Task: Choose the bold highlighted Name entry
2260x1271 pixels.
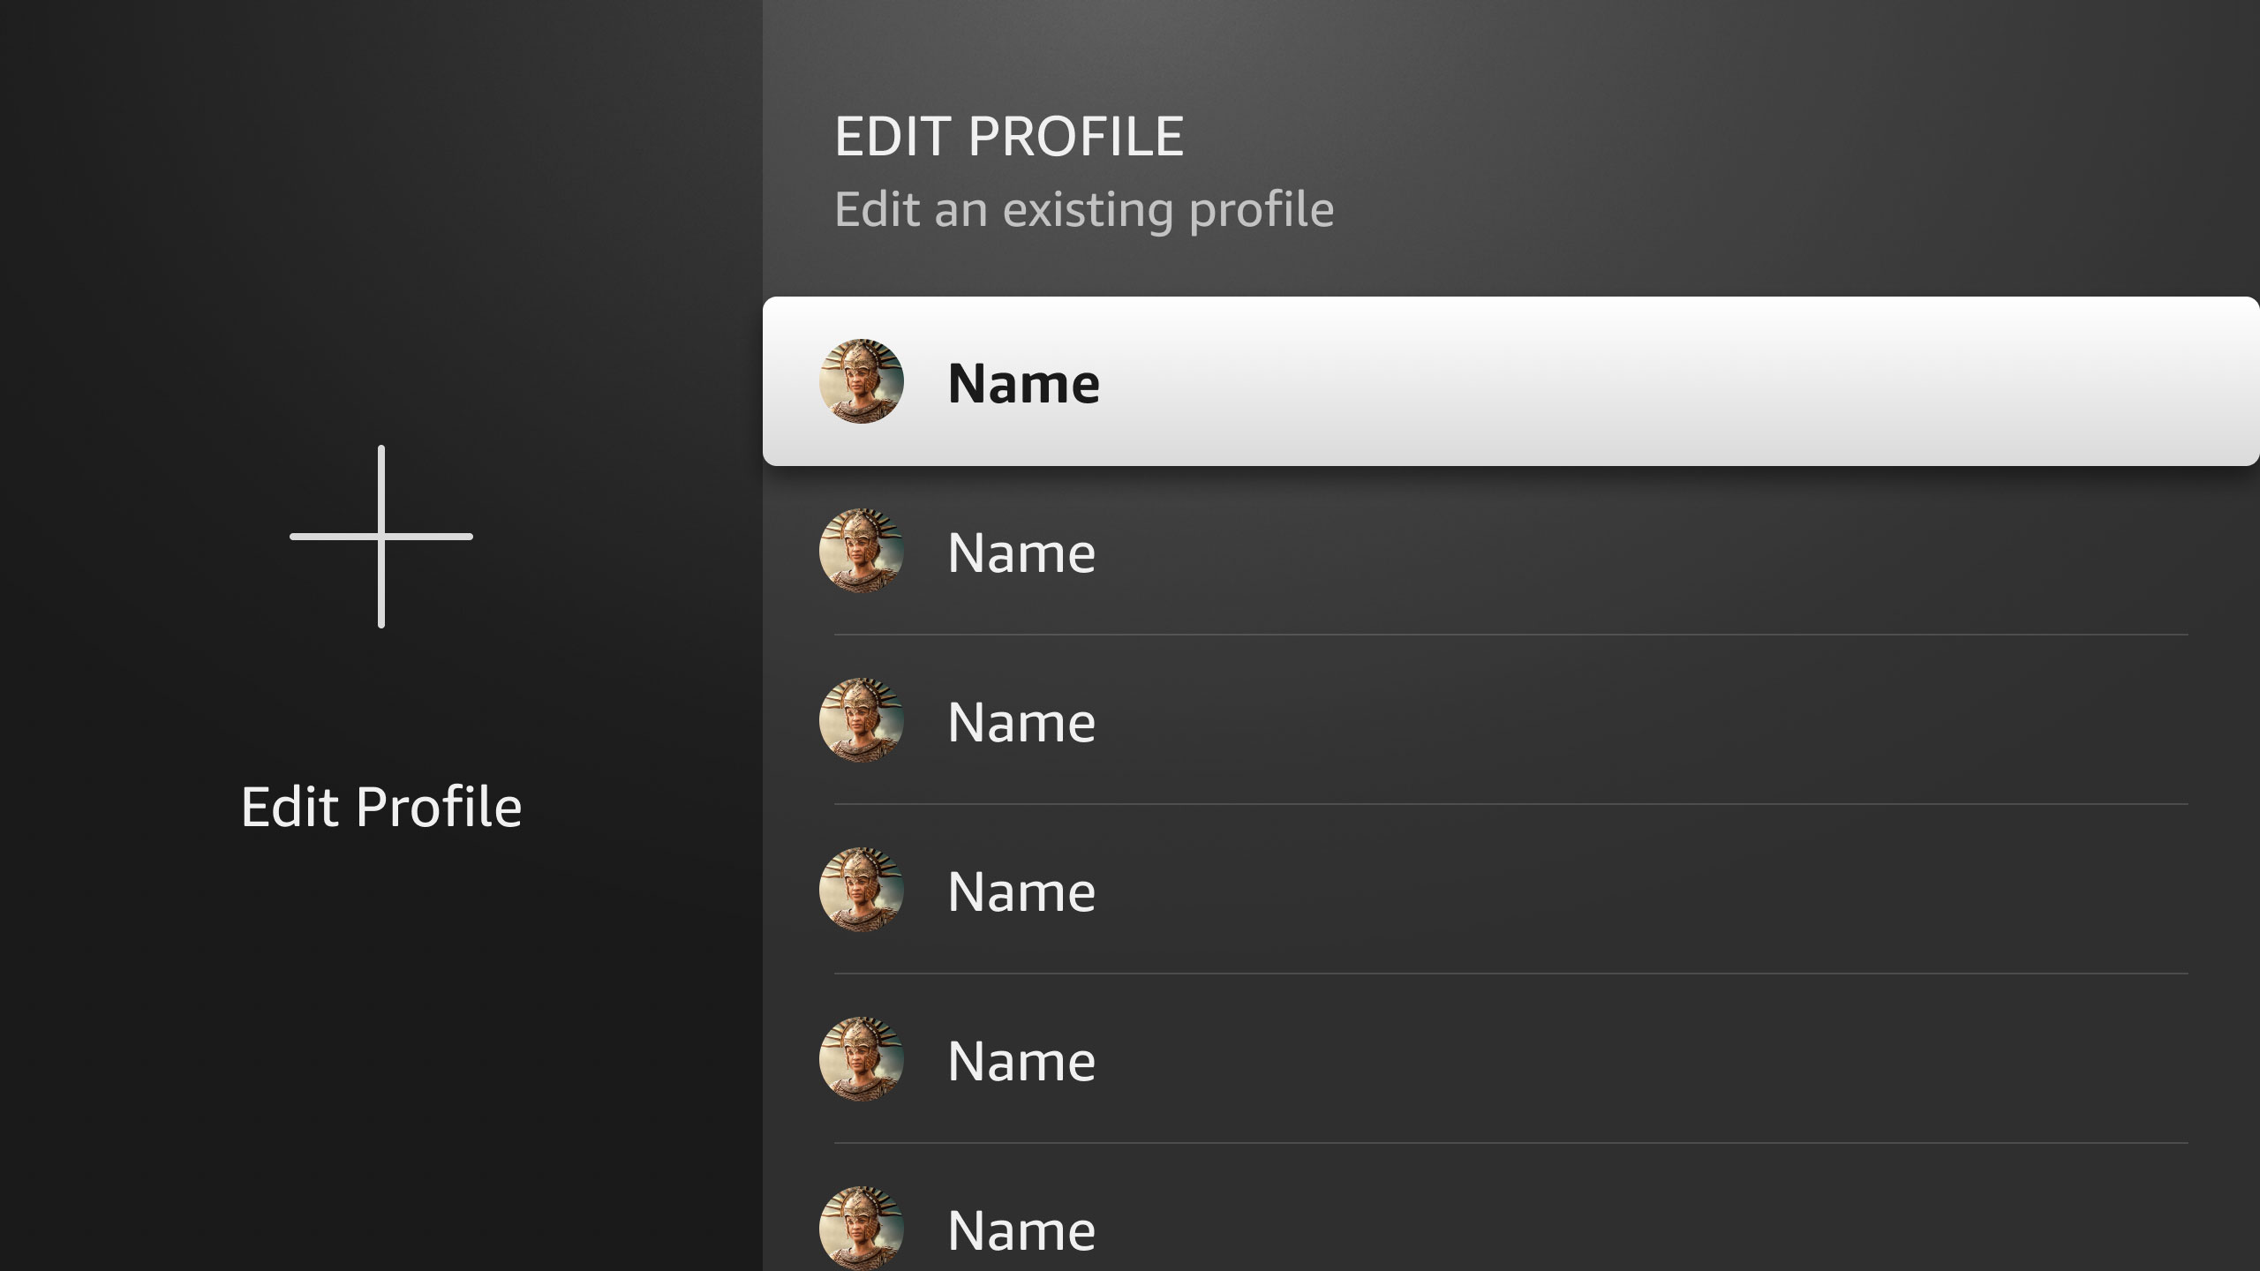Action: click(x=1023, y=383)
